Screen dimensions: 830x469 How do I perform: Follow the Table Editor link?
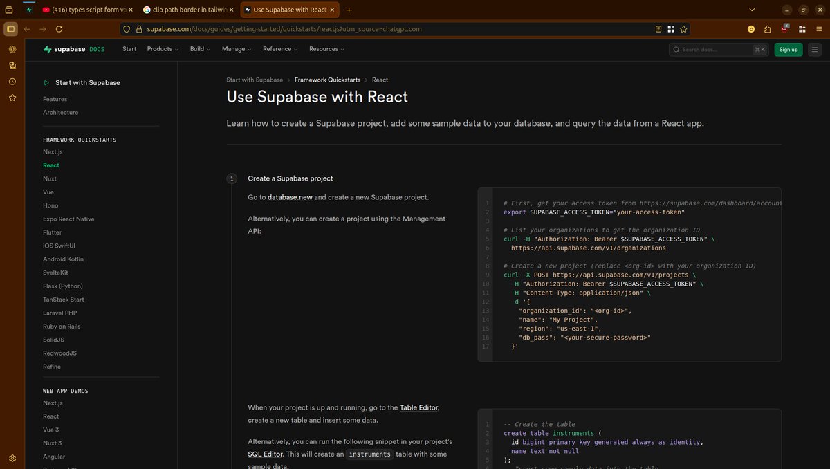[419, 407]
